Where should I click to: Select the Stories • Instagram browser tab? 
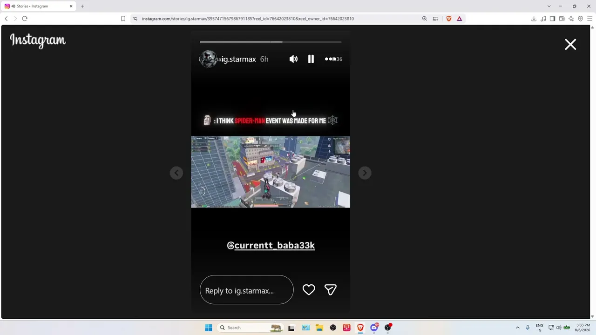coord(38,6)
